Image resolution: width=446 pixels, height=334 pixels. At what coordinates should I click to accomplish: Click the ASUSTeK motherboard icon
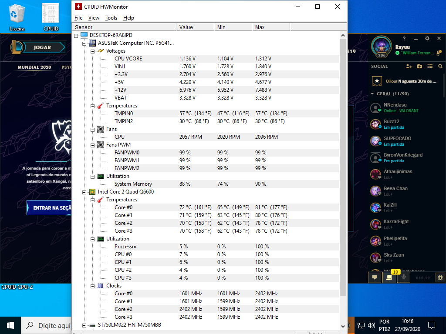point(92,43)
